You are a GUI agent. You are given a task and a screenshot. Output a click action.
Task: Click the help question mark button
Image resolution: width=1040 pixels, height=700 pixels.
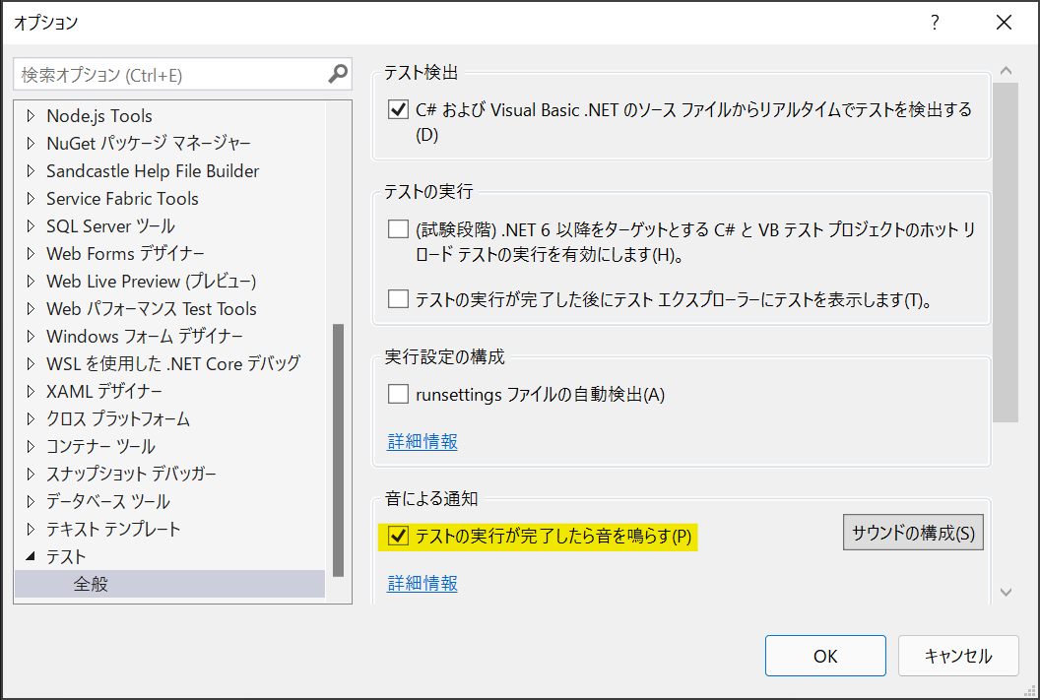coord(935,23)
